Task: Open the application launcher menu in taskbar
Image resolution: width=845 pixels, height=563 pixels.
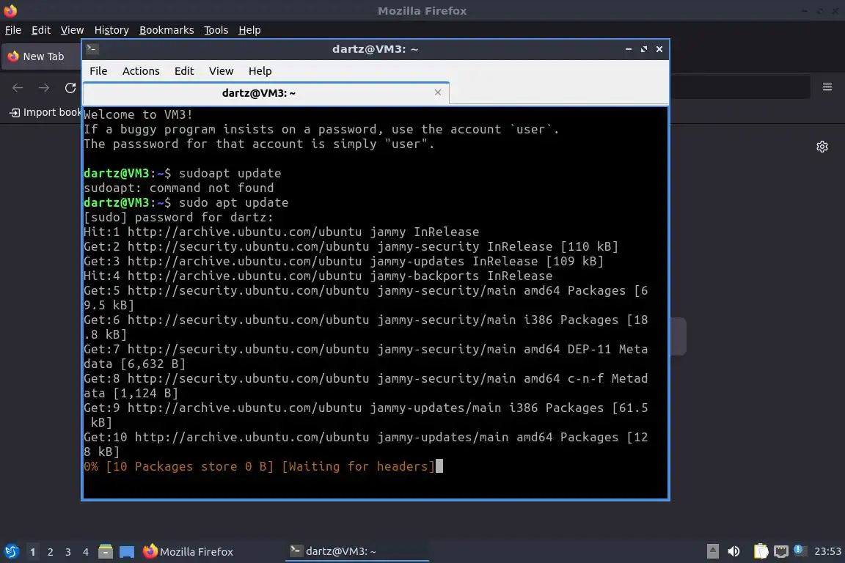Action: click(12, 551)
